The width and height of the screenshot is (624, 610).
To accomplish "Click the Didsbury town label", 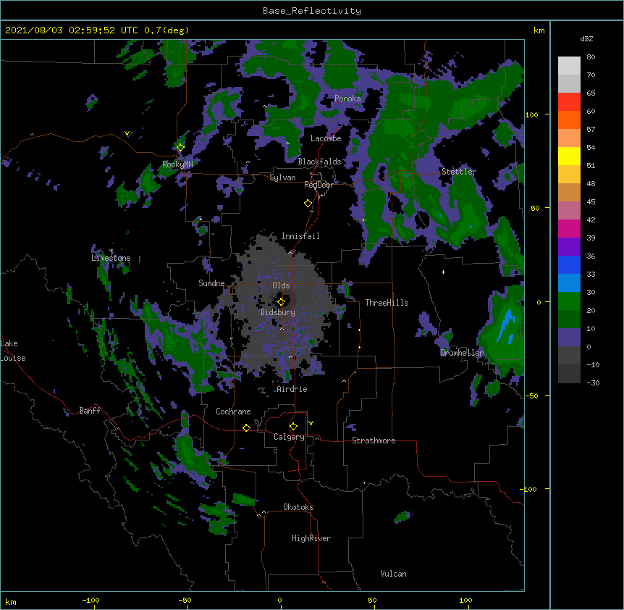I will click(278, 312).
